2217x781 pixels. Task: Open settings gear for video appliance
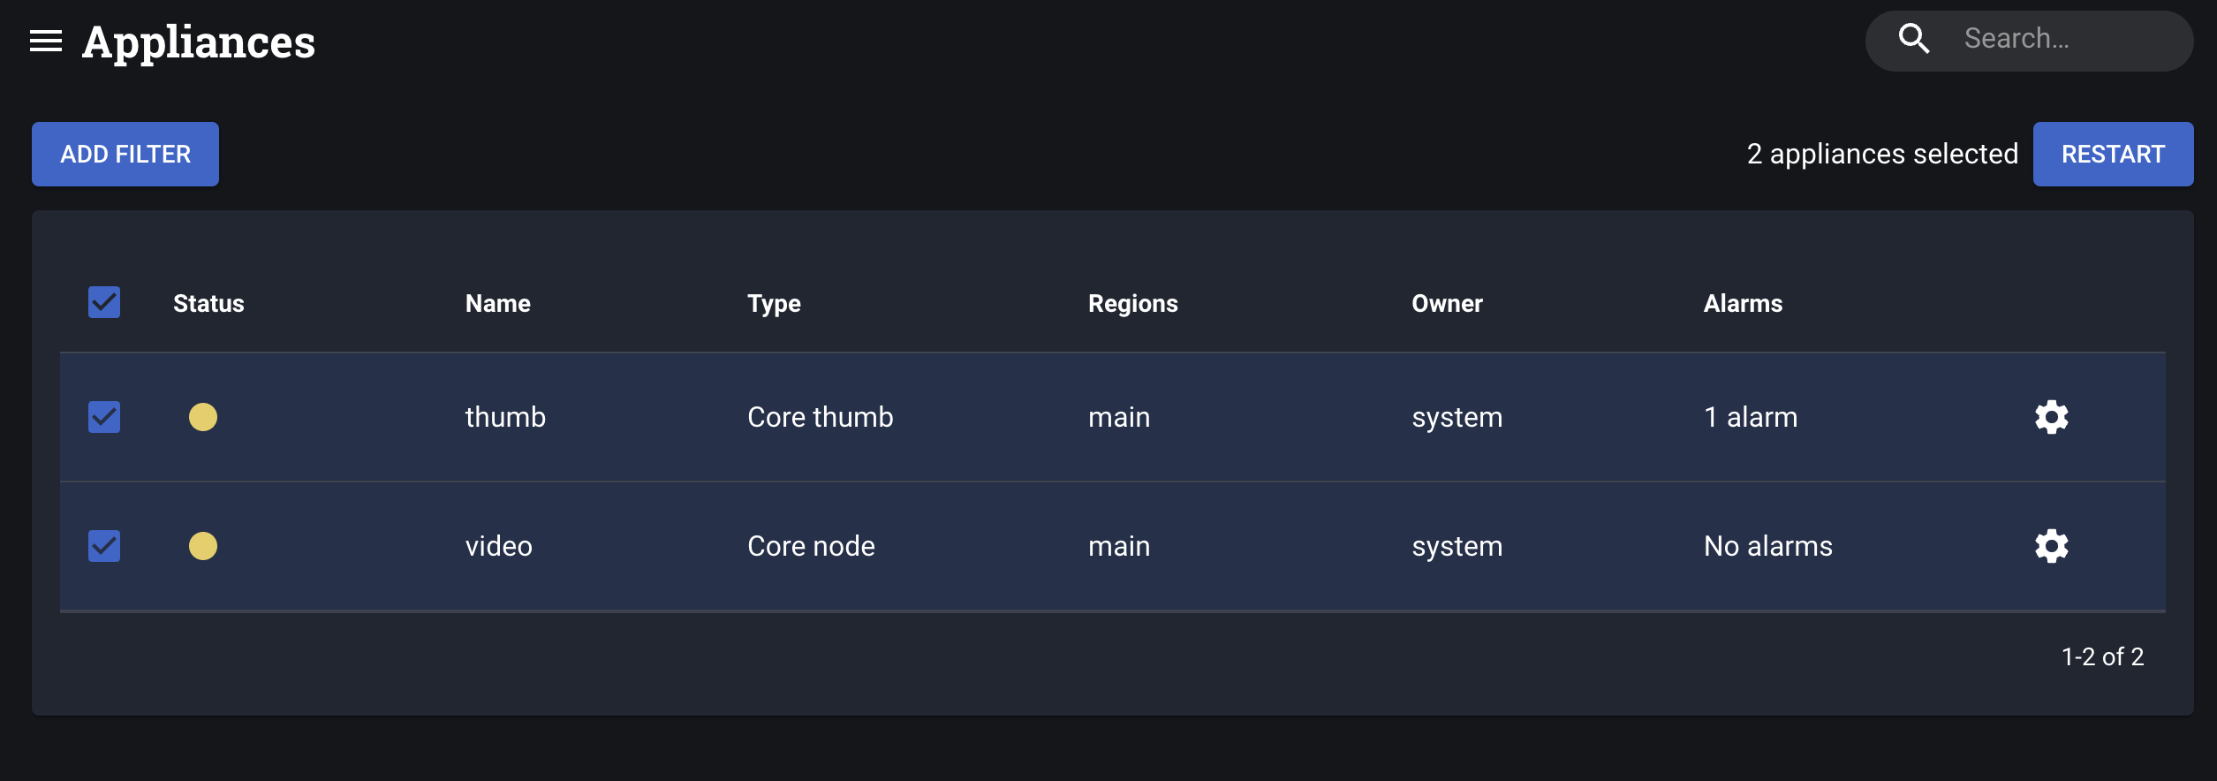[2051, 546]
